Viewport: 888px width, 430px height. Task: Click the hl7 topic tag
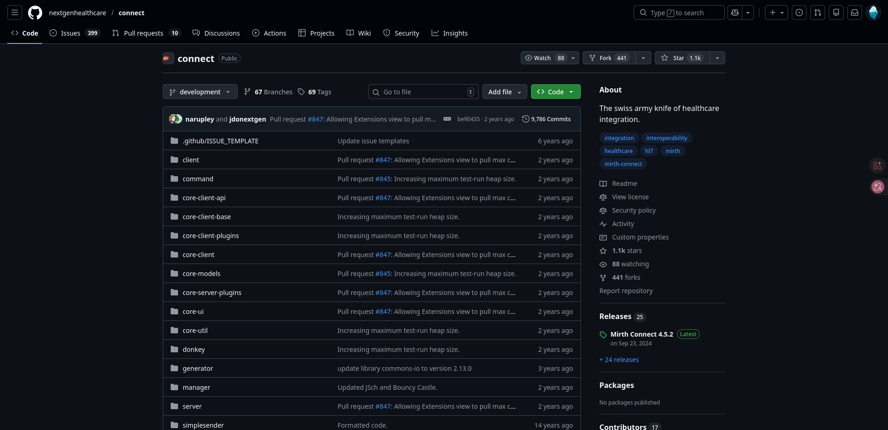(649, 151)
